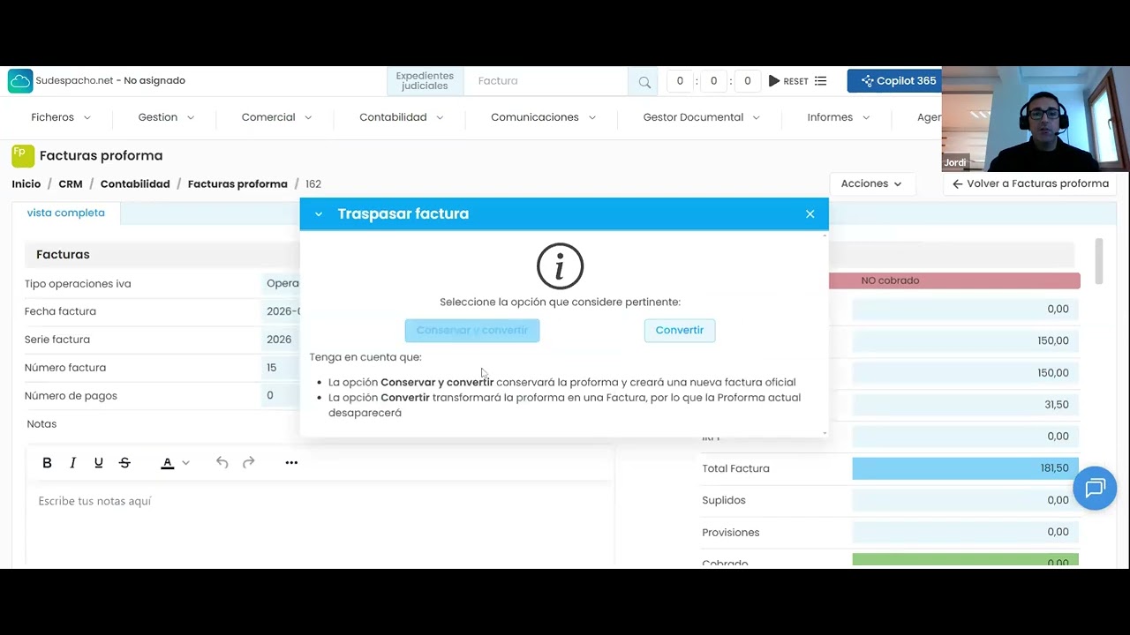The width and height of the screenshot is (1130, 635).
Task: Go to Facturas proforma breadcrumb
Action: pyautogui.click(x=237, y=184)
